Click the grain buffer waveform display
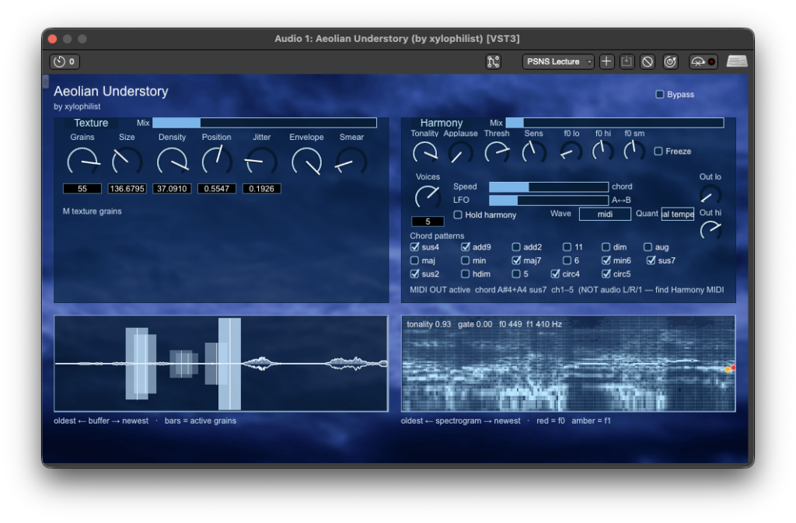The height and width of the screenshot is (523, 796). click(x=221, y=363)
